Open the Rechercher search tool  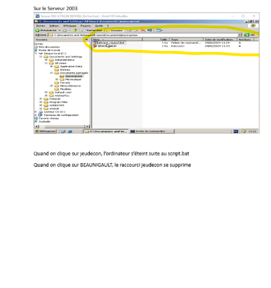point(92,30)
